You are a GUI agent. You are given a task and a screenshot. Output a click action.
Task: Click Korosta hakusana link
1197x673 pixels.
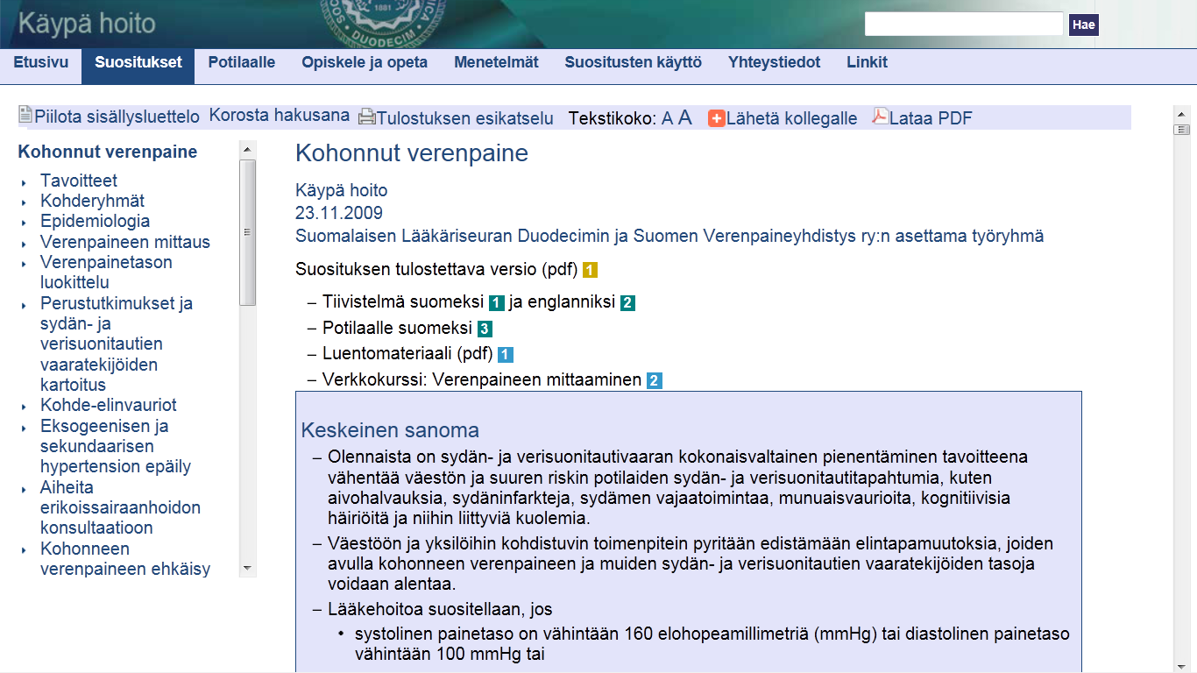pyautogui.click(x=280, y=116)
